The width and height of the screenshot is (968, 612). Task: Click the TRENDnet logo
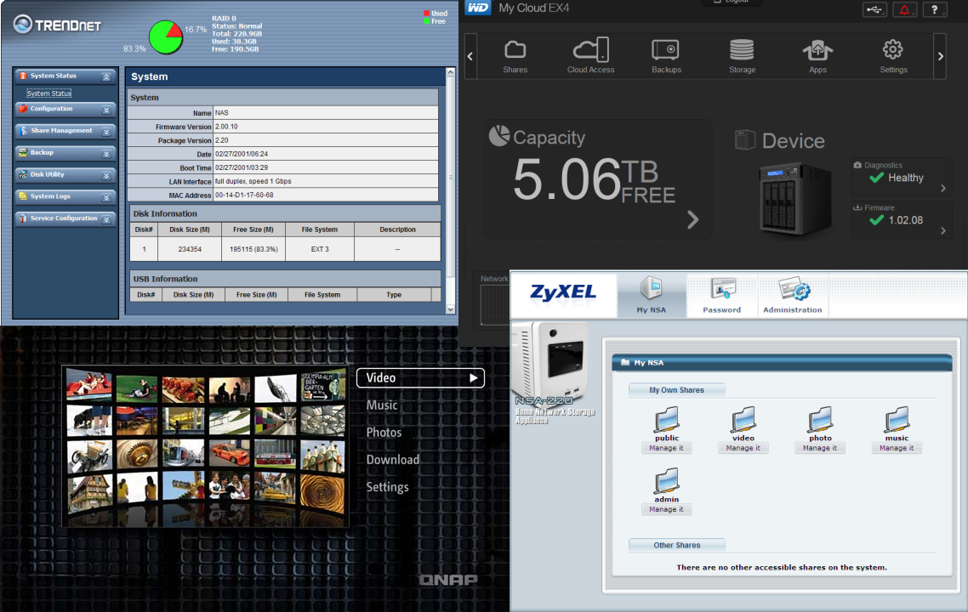57,25
